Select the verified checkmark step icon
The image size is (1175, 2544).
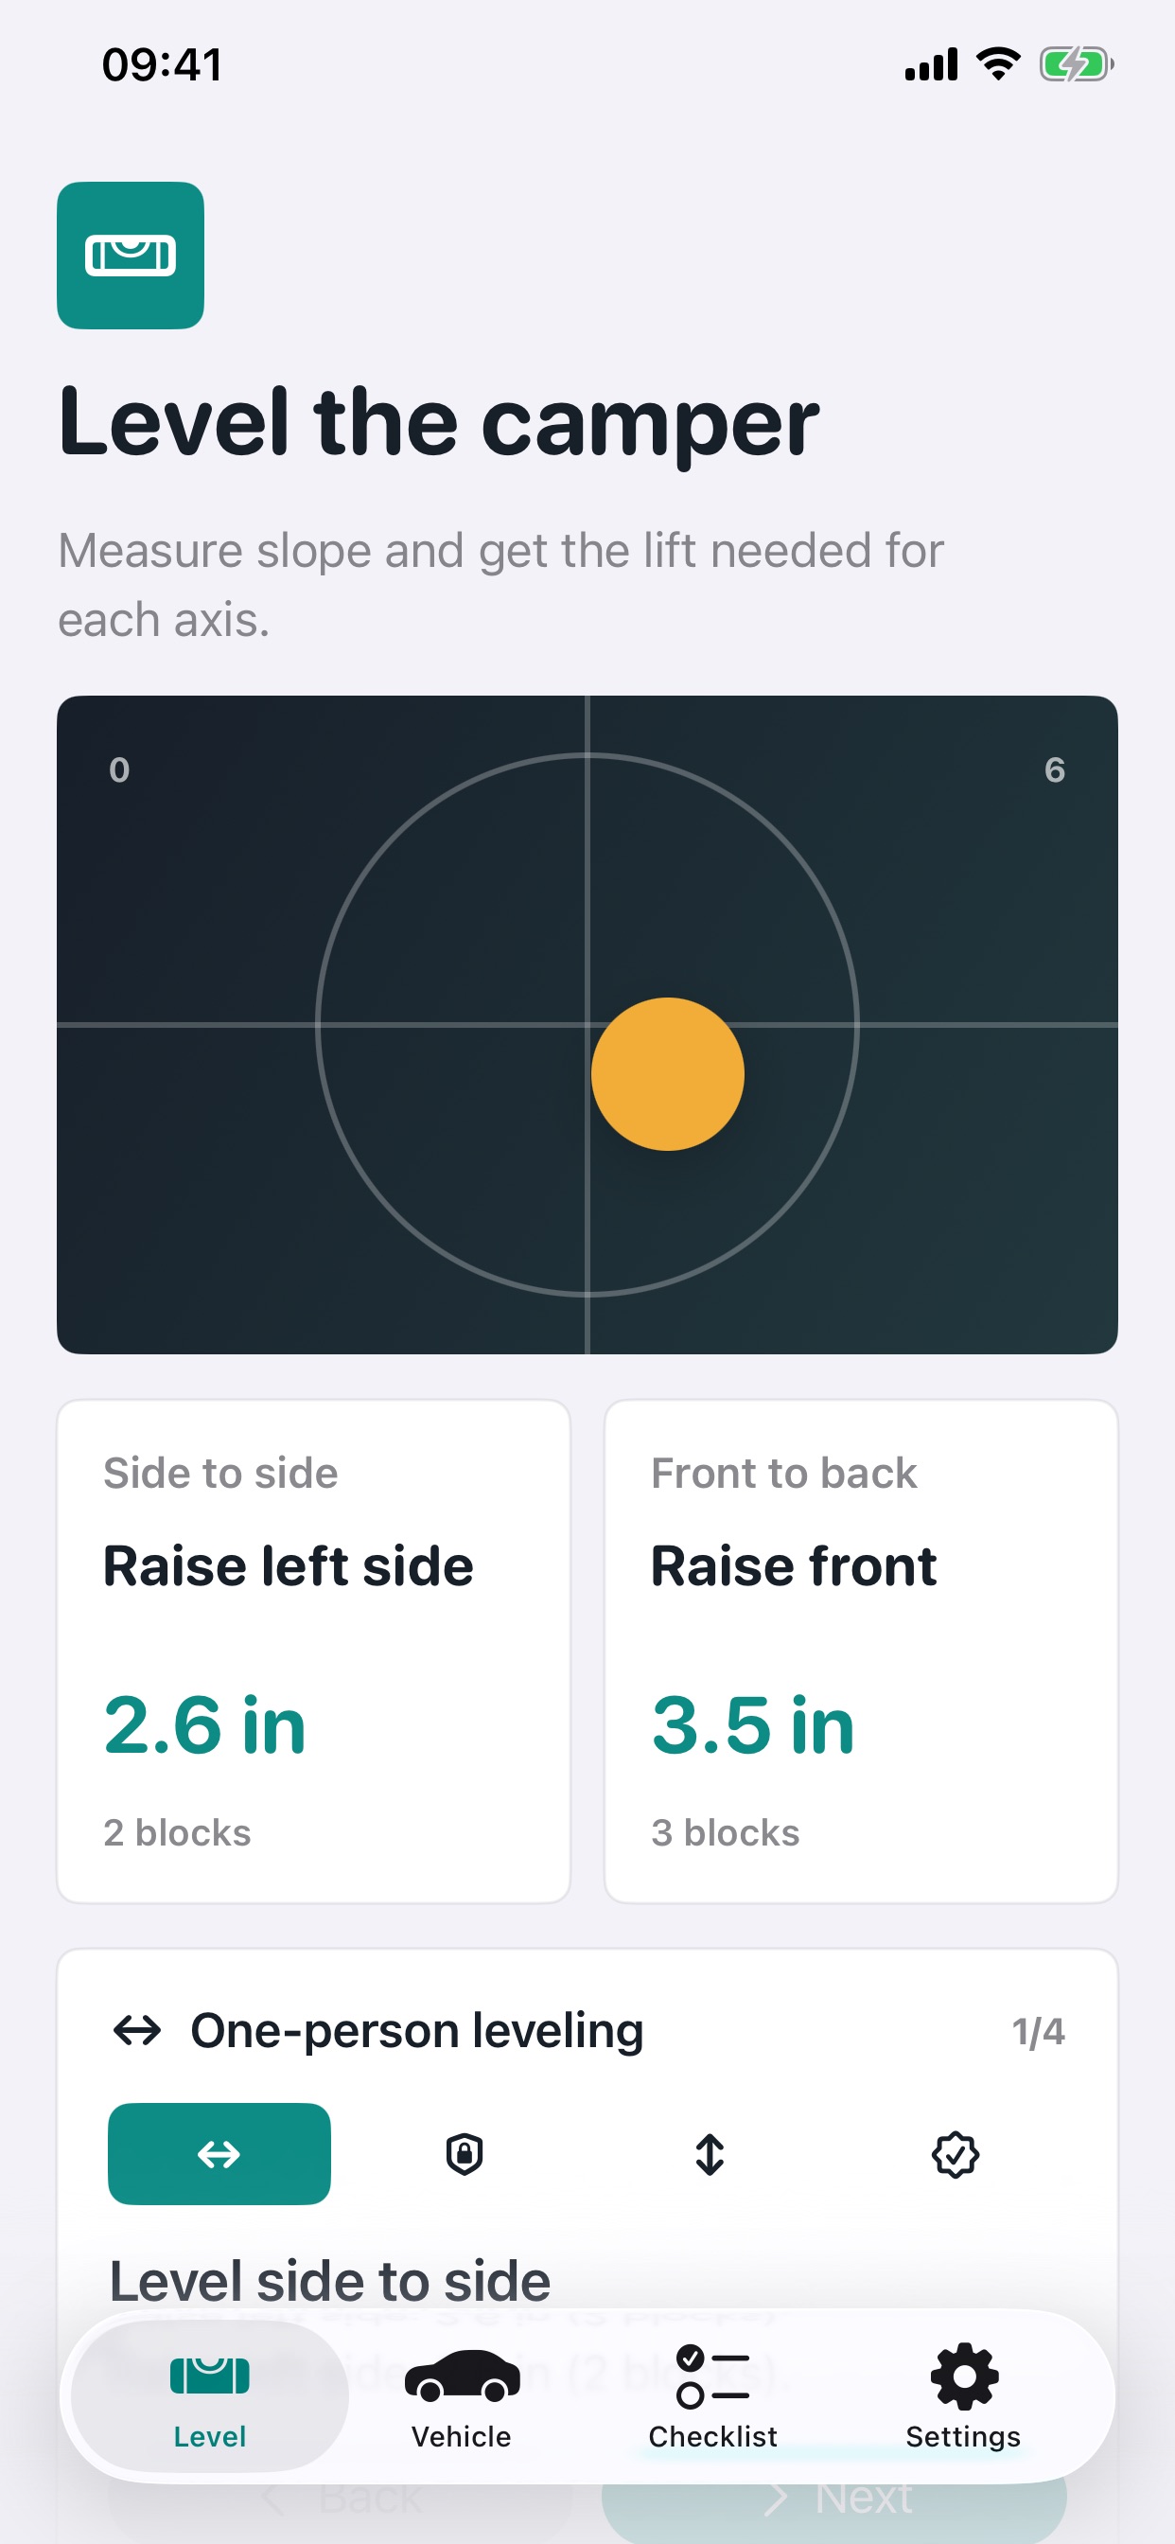click(x=956, y=2154)
